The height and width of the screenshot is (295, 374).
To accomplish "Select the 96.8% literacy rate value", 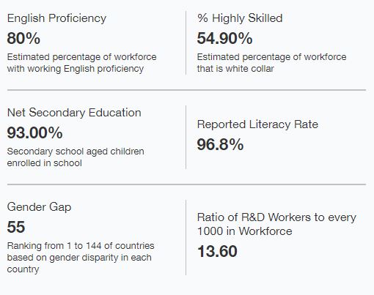I will point(220,144).
